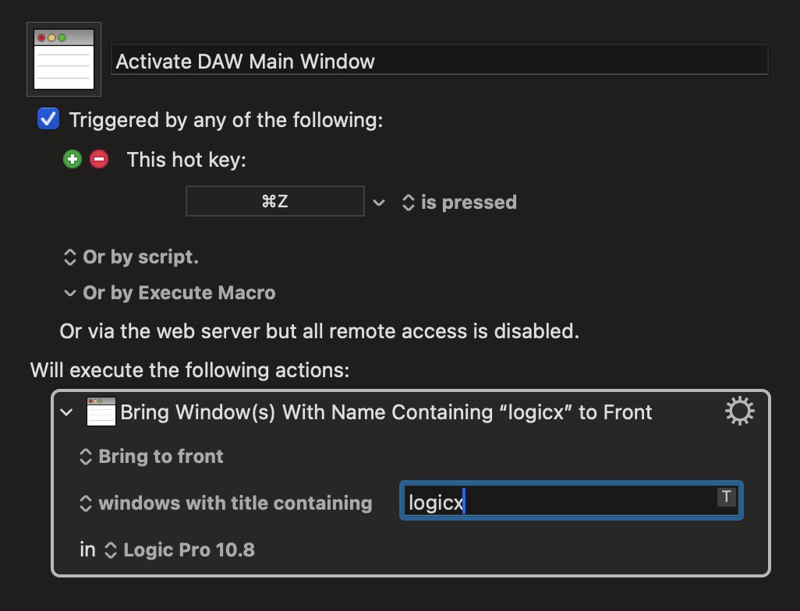Choose application via 'Logic Pro 10.8' popup
The image size is (800, 611).
point(179,549)
